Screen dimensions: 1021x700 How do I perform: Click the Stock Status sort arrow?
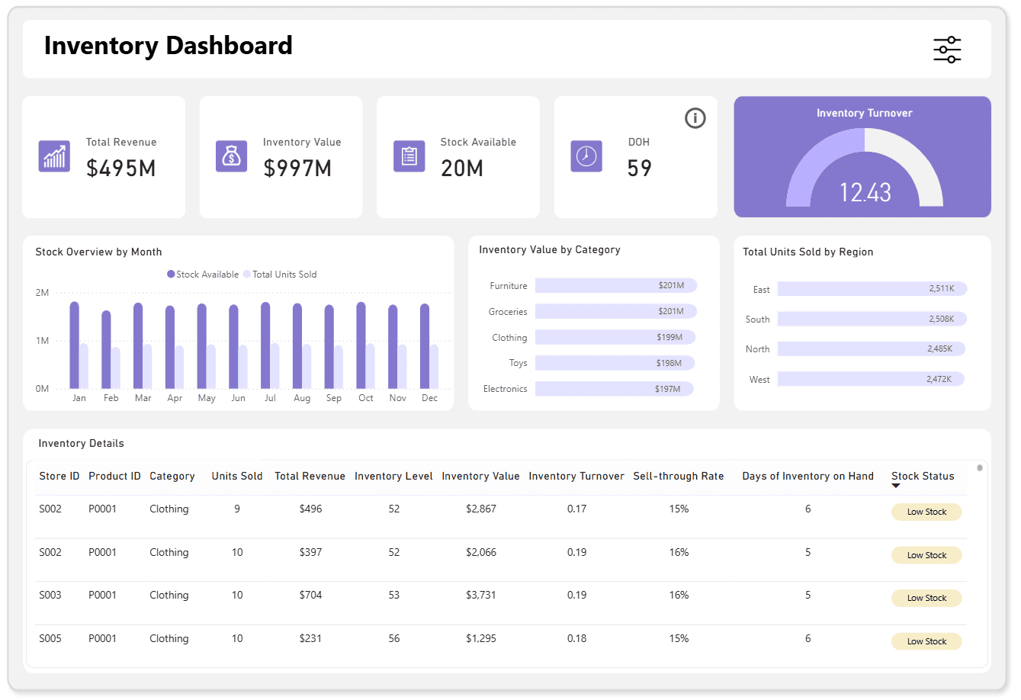click(896, 486)
